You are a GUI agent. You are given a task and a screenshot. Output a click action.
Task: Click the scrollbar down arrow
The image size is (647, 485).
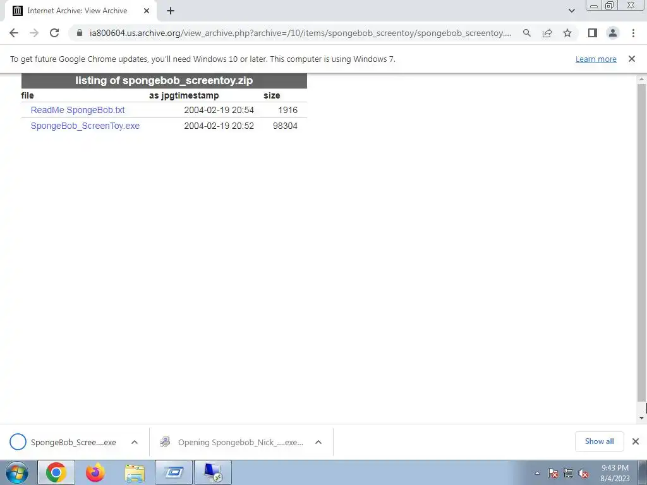point(642,418)
